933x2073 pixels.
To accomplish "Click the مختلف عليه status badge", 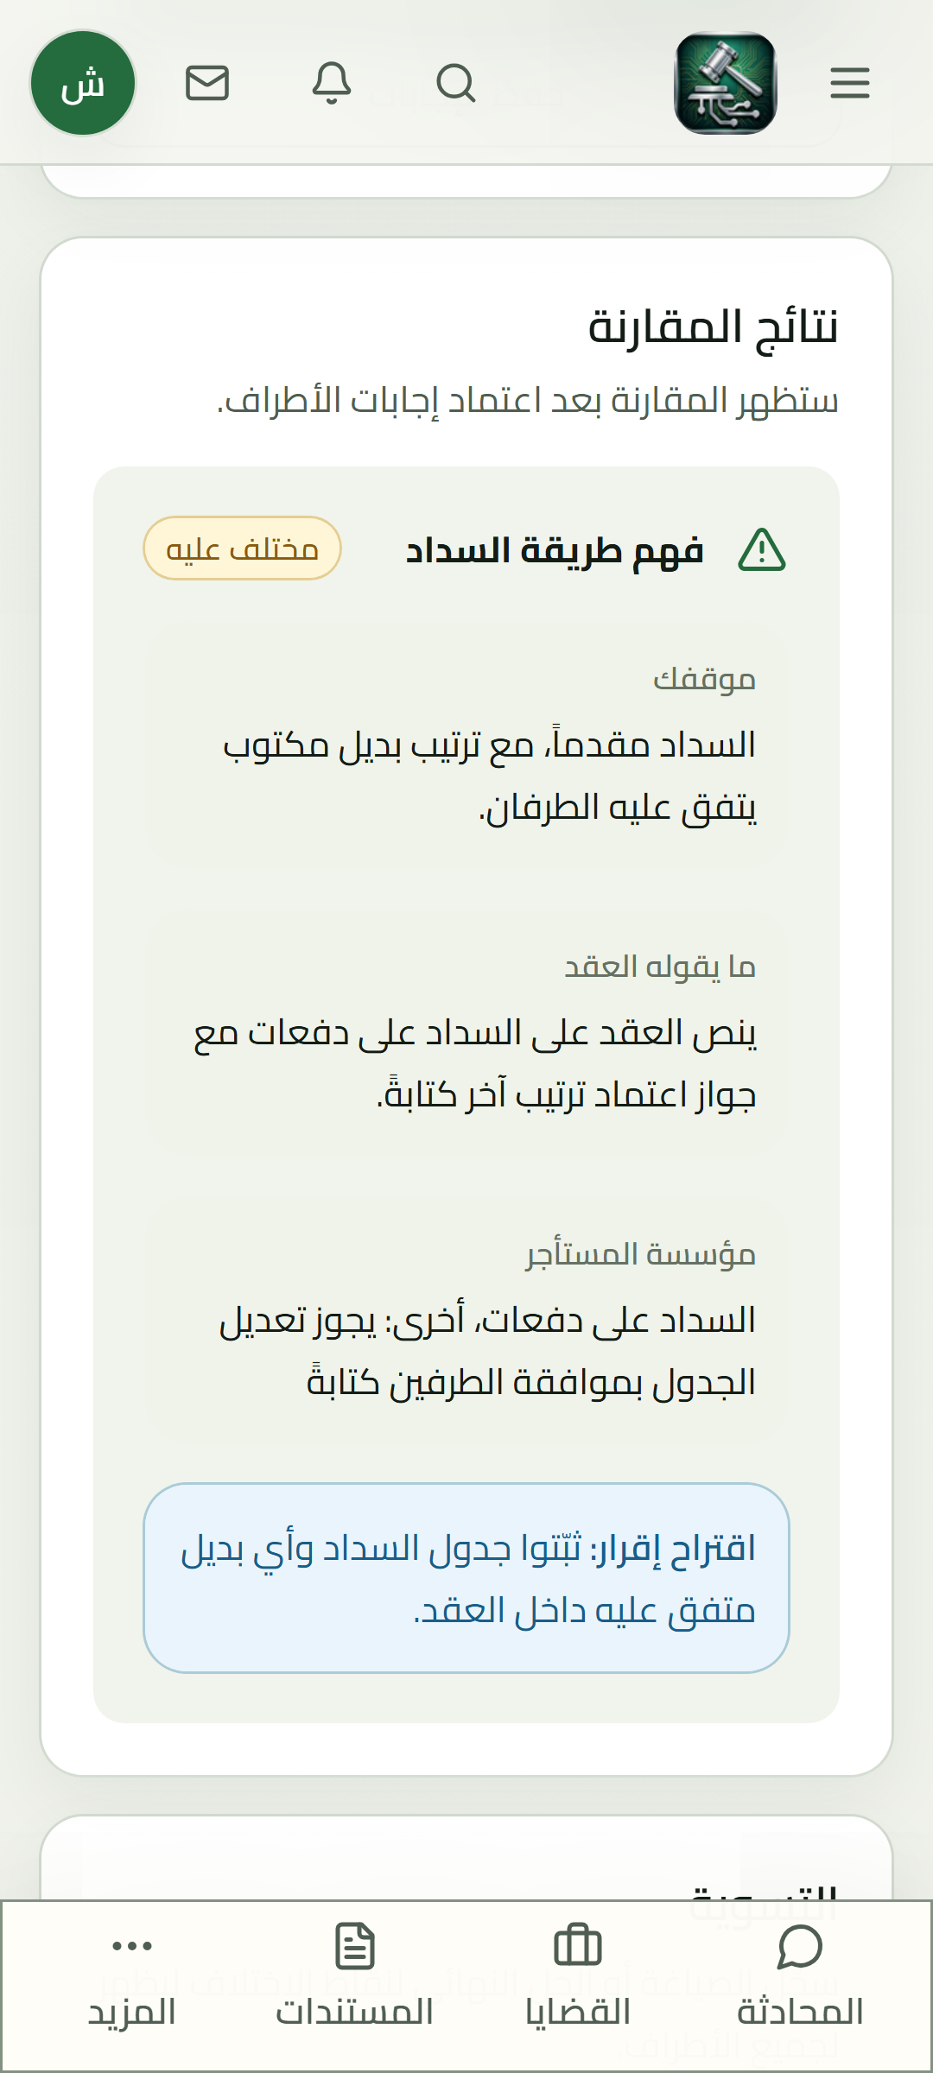I will 242,548.
